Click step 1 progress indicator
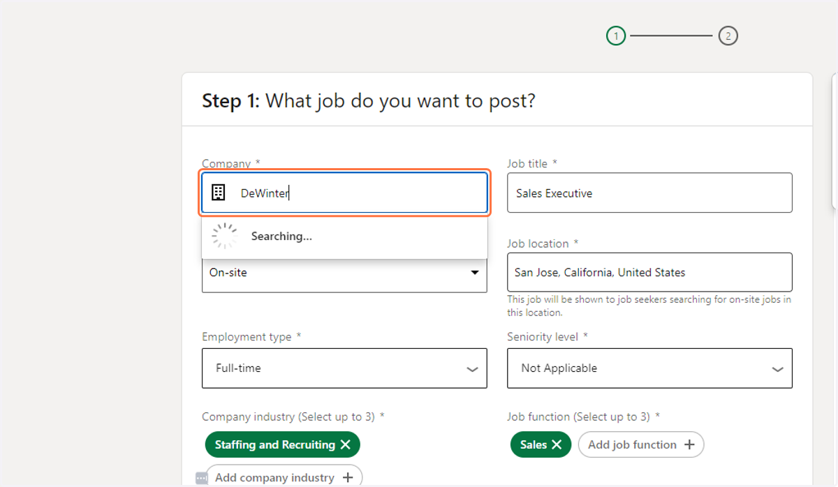Screen dimensions: 838x487 coord(616,36)
